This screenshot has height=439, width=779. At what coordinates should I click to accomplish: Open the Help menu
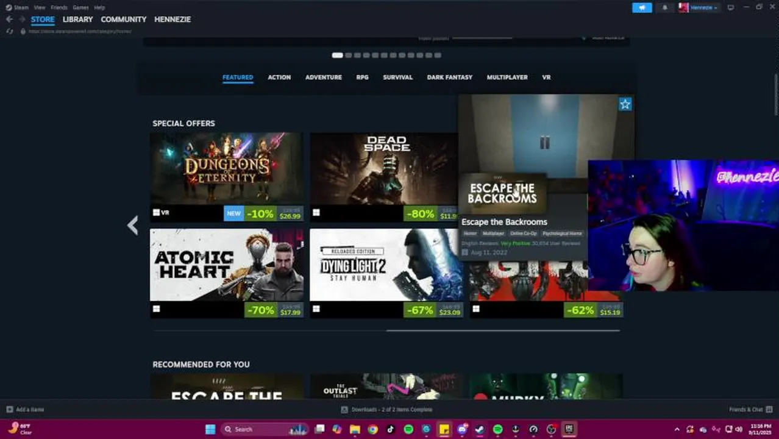(99, 7)
